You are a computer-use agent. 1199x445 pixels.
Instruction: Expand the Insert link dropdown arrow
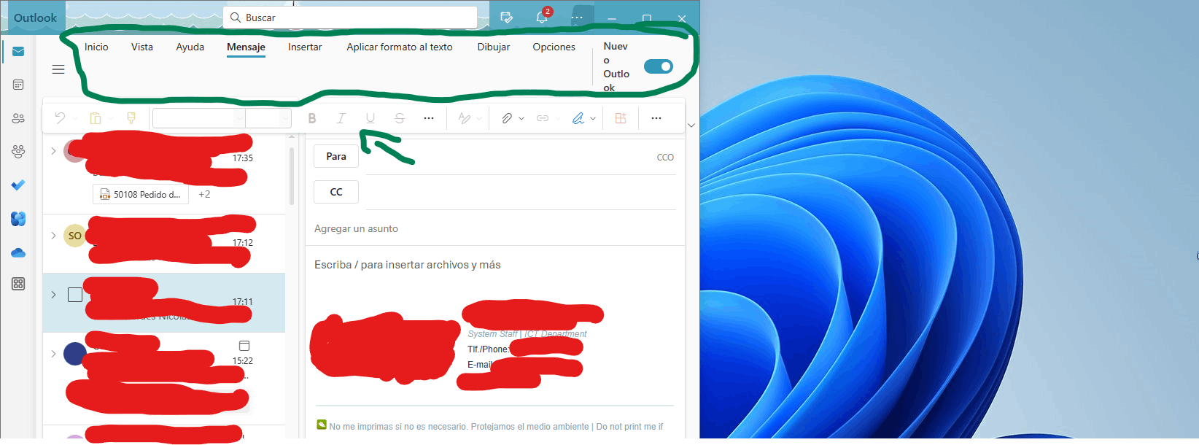[x=558, y=118]
